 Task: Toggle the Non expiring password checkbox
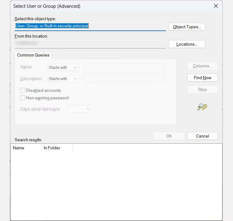tap(23, 98)
